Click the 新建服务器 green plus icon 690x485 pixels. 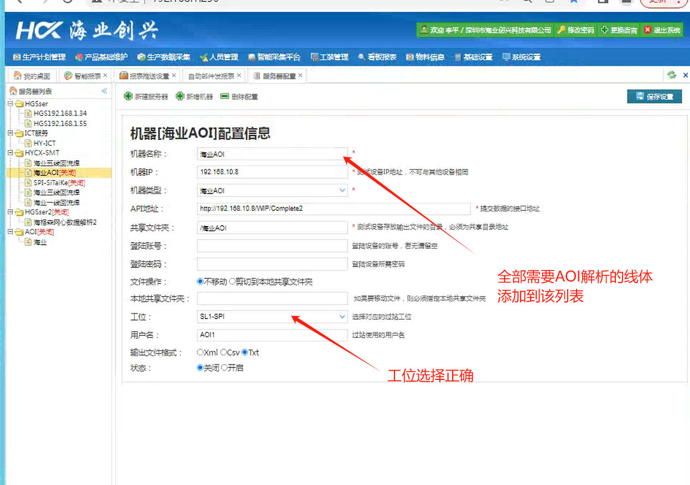click(128, 96)
